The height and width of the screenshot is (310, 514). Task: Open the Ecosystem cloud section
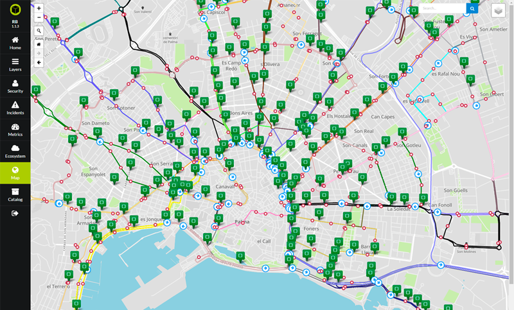(x=15, y=151)
